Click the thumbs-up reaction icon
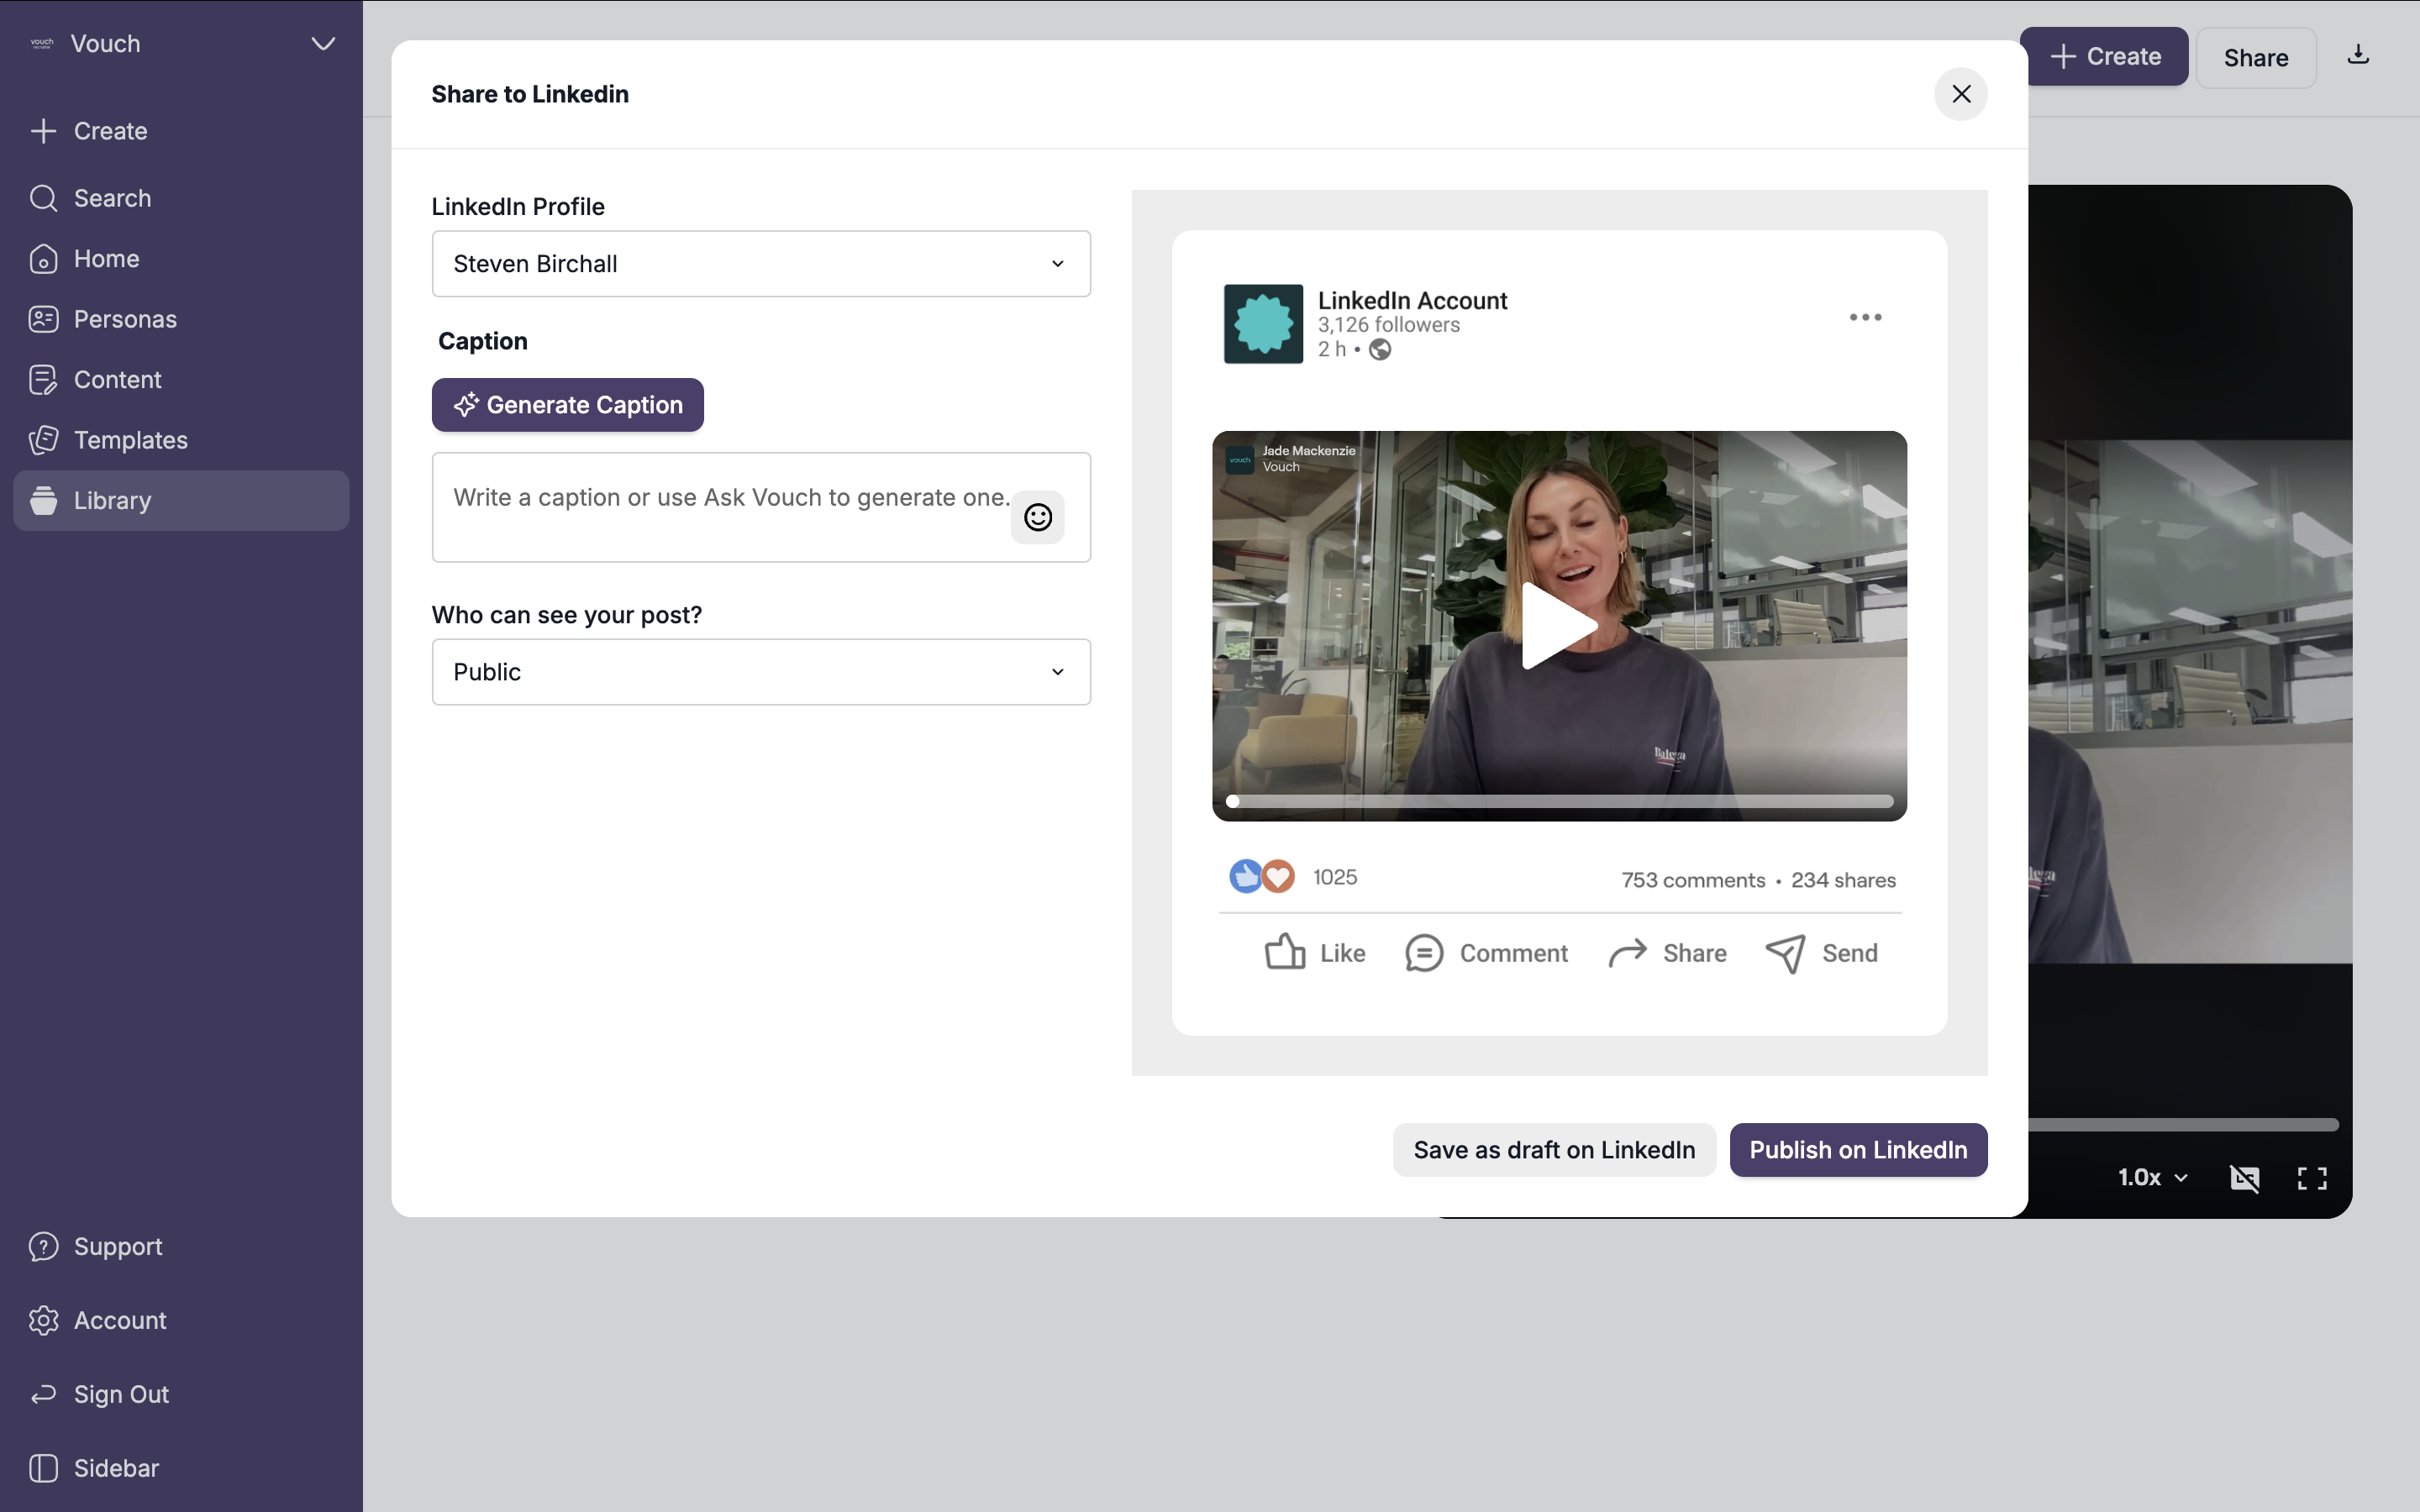 (1245, 876)
